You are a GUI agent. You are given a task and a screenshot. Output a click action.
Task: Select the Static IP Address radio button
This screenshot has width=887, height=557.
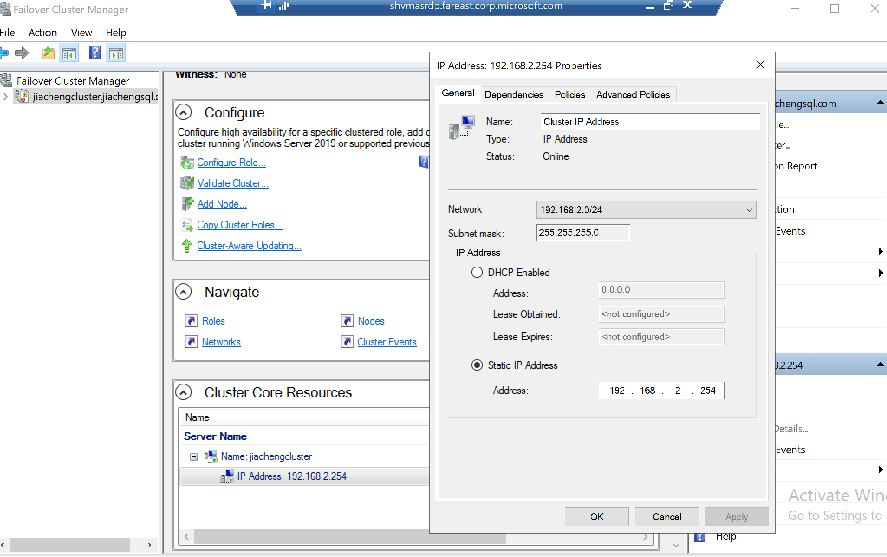(x=477, y=365)
